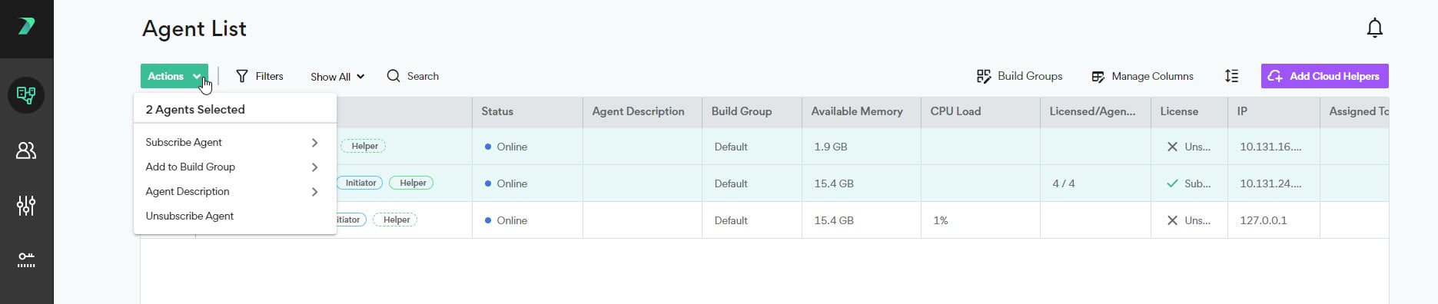This screenshot has height=304, width=1438.
Task: Click the Filters funnel icon
Action: pyautogui.click(x=242, y=76)
